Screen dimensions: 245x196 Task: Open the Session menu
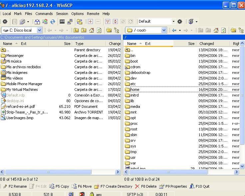pos(62,14)
